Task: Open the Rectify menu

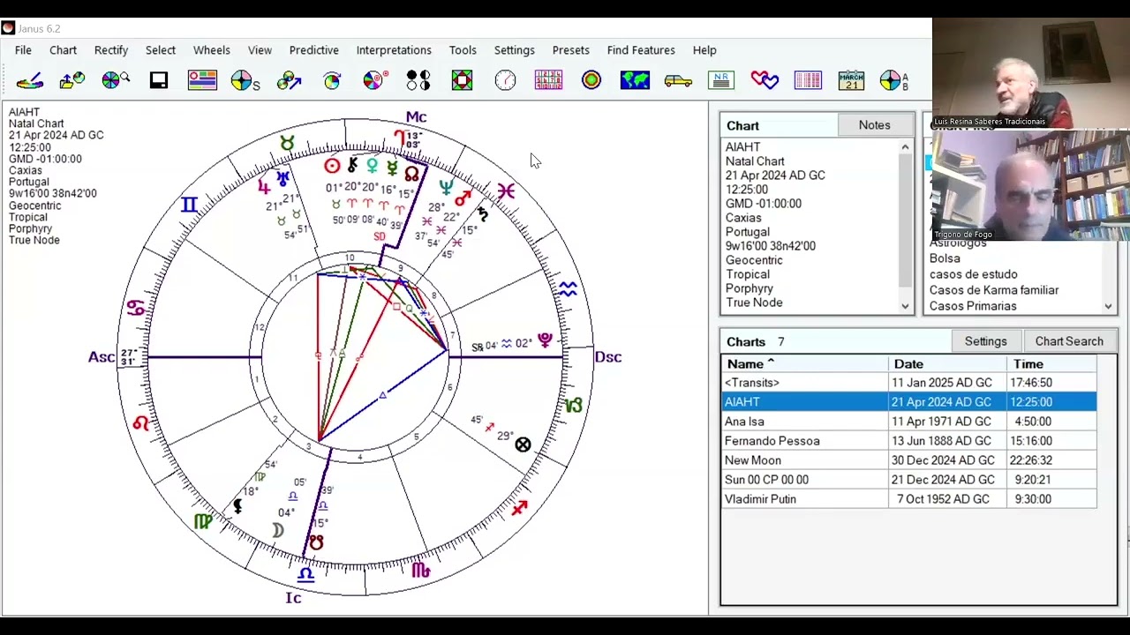Action: 111,50
